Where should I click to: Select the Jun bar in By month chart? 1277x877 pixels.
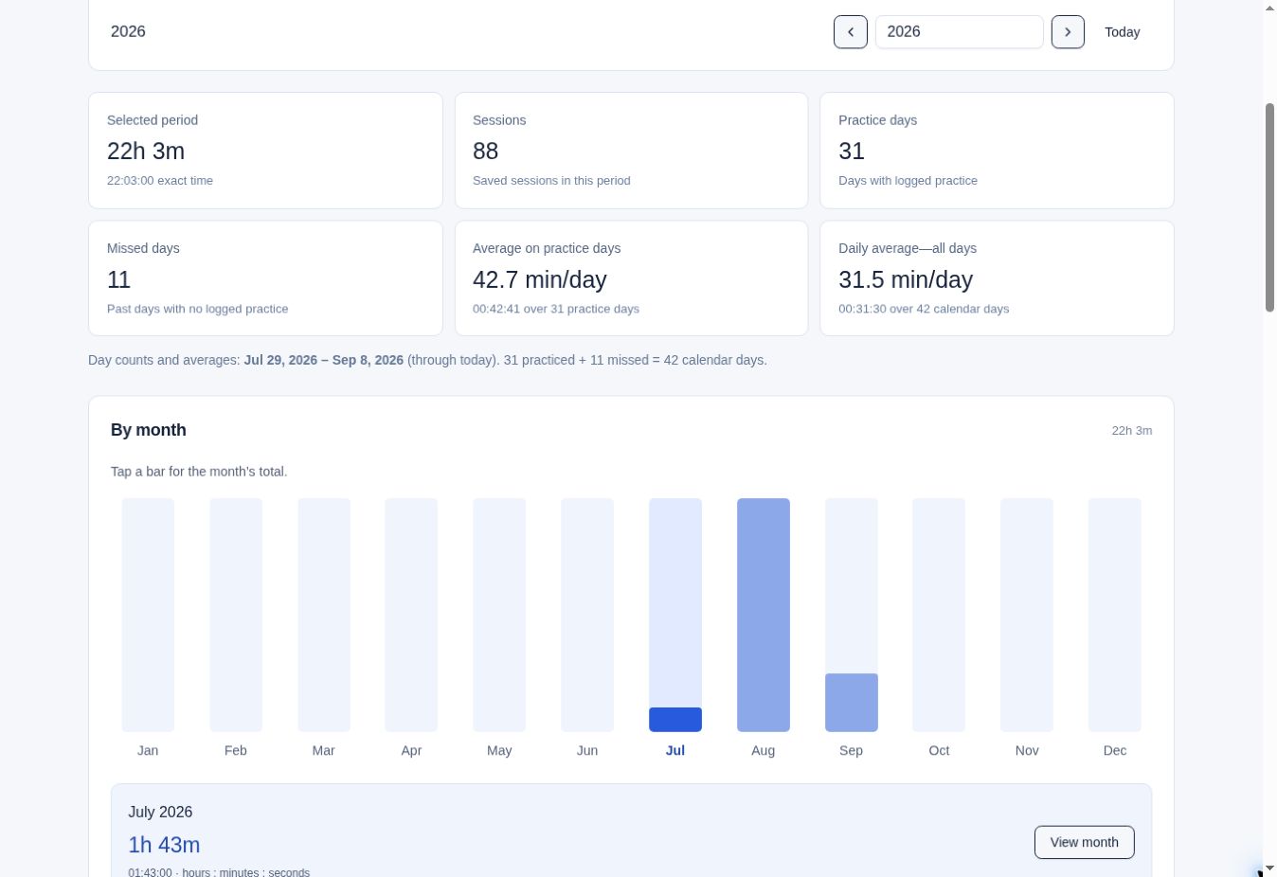(x=587, y=615)
